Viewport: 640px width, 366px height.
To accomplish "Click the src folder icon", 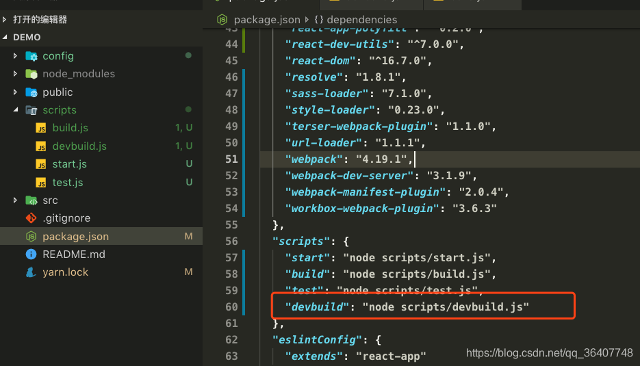I will coord(31,200).
